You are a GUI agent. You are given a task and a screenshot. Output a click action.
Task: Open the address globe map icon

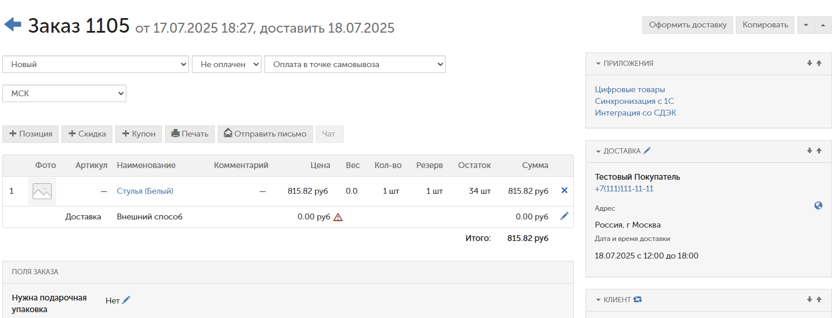(818, 205)
